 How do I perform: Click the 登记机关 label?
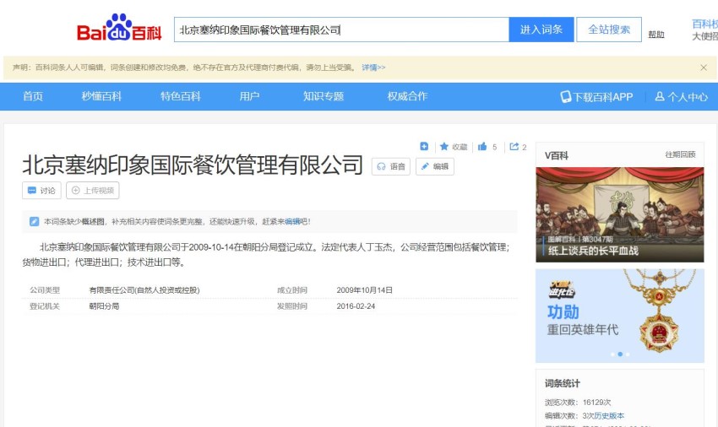45,306
